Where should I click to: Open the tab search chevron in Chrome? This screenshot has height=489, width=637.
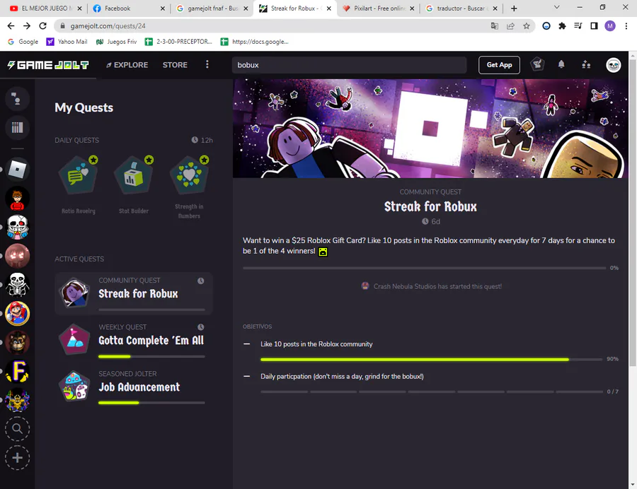(x=557, y=7)
